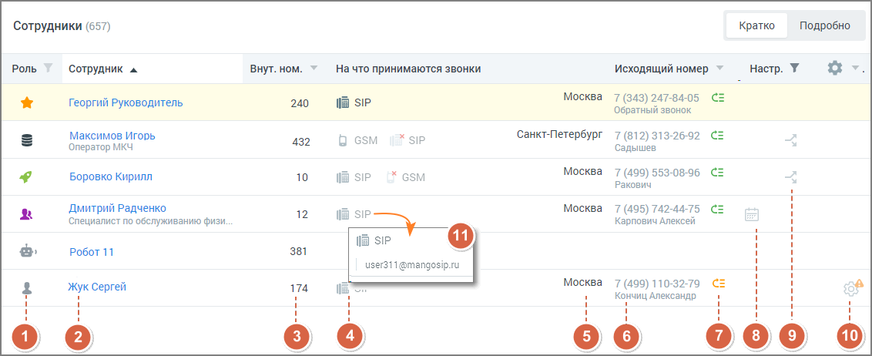Click the gear warning icon in Жук Сергей's row
The width and height of the screenshot is (872, 356).
(853, 287)
